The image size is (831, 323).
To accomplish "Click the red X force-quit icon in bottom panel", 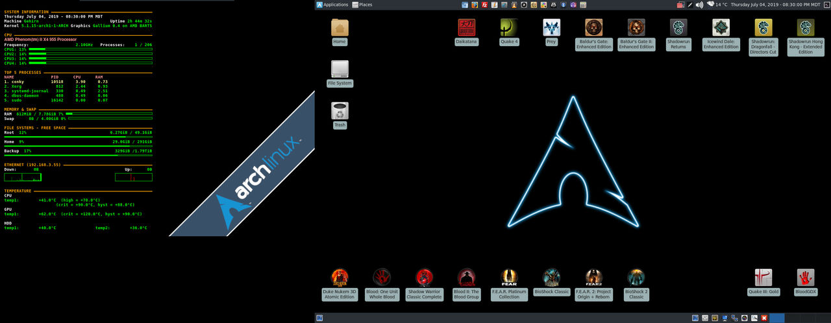I will point(764,318).
